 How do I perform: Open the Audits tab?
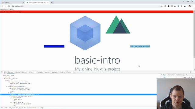click(69, 72)
